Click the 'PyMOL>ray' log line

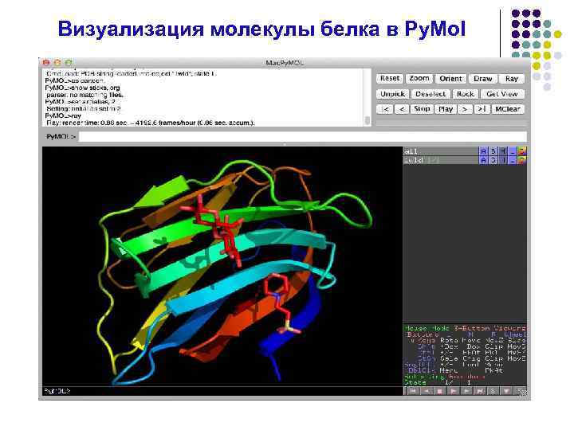click(63, 115)
